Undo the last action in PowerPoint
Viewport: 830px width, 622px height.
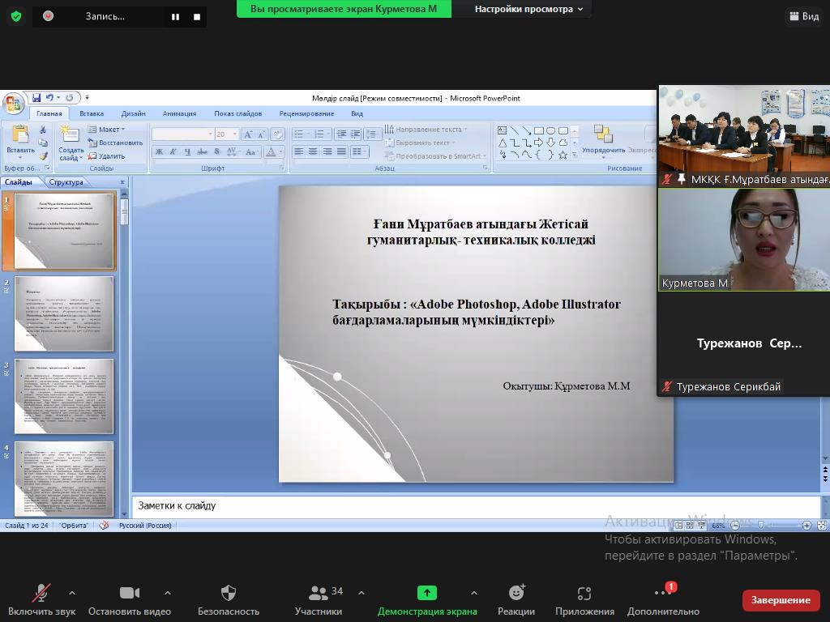click(49, 98)
